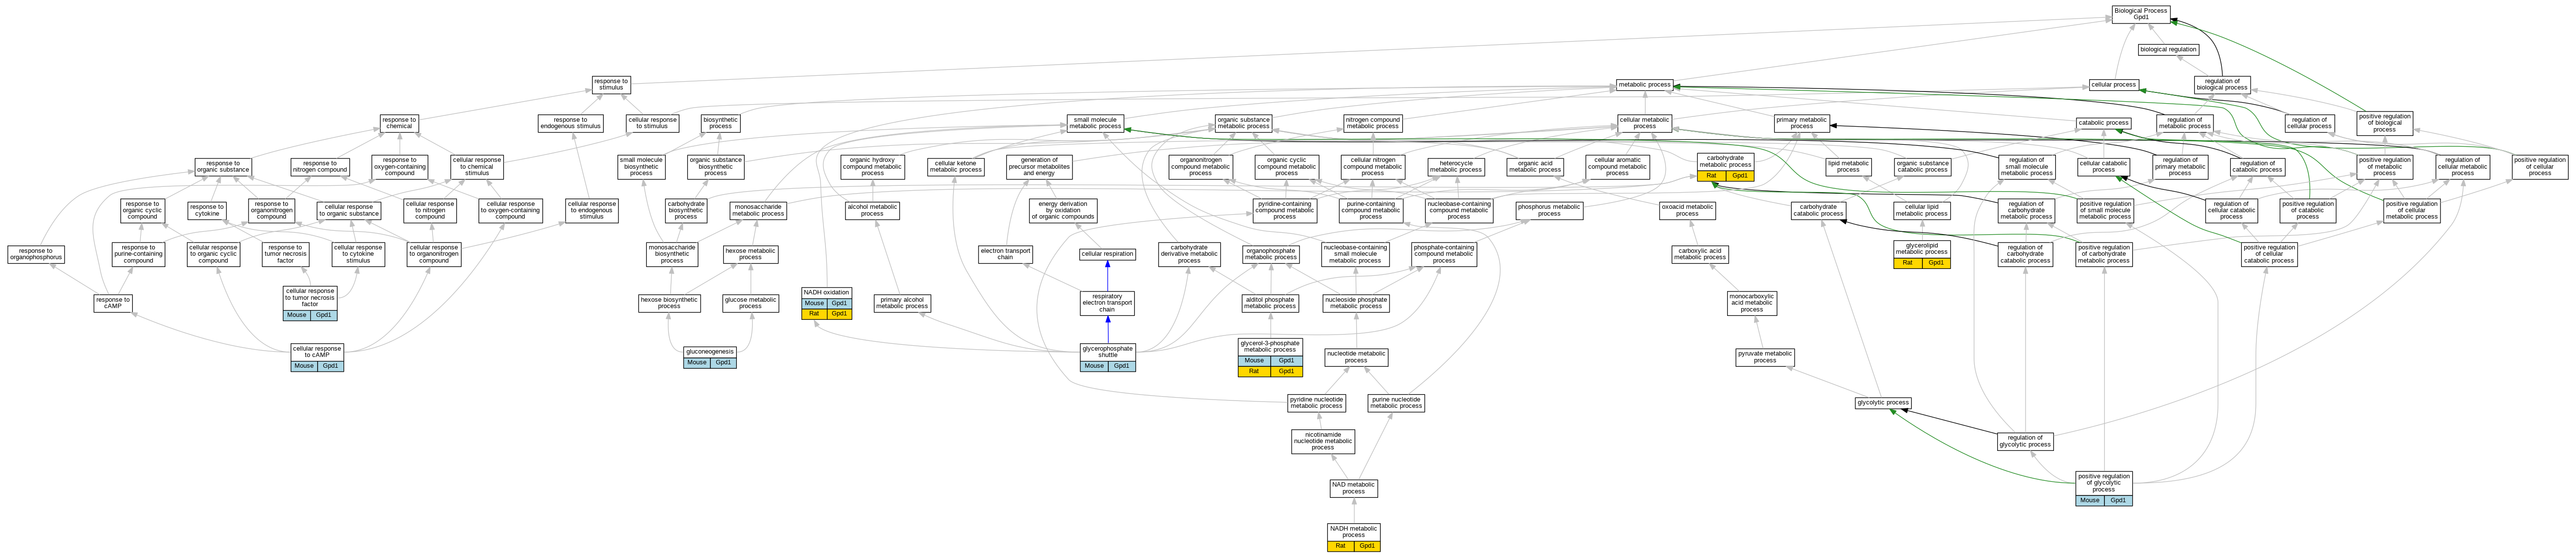Click the 'biosynthetic process' node
2576x557 pixels.
(x=720, y=123)
